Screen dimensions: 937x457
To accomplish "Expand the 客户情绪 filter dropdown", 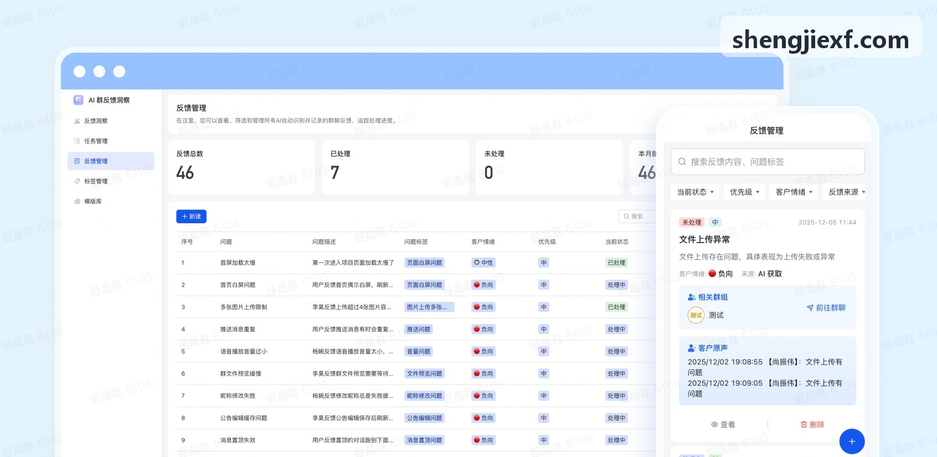I will (794, 192).
